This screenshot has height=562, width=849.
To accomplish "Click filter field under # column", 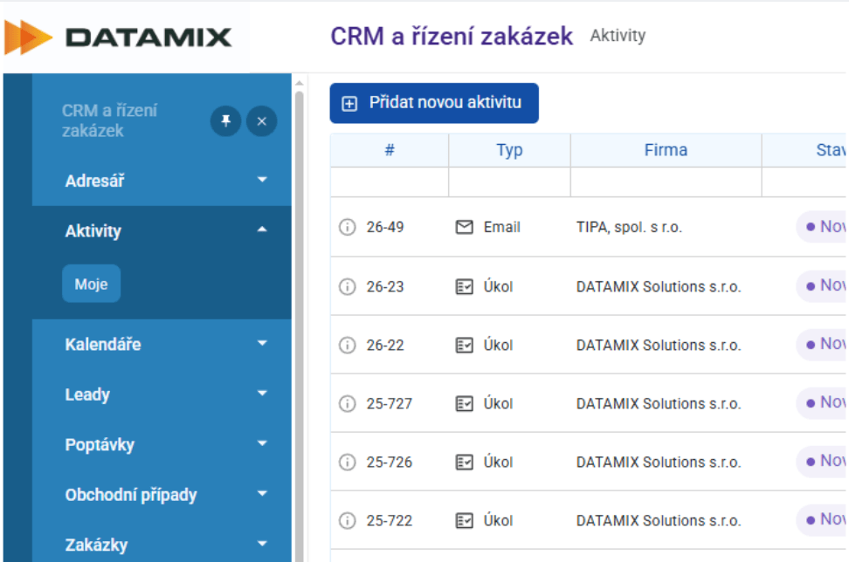I will pyautogui.click(x=390, y=182).
